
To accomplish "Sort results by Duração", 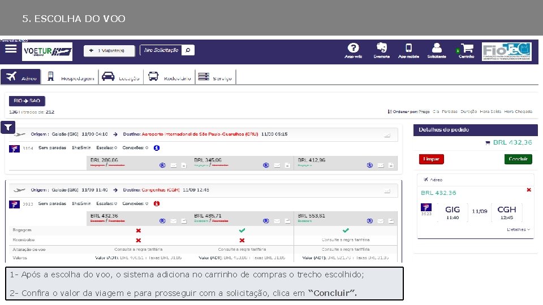I will pyautogui.click(x=468, y=111).
